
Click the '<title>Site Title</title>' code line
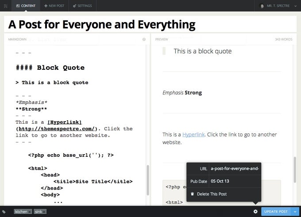(x=93, y=182)
